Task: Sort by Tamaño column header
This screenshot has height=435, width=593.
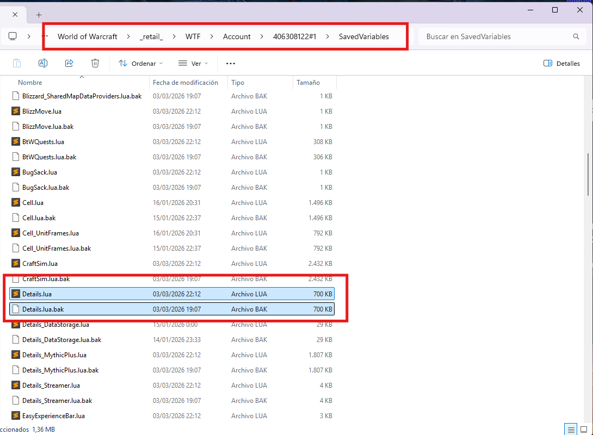Action: [308, 83]
